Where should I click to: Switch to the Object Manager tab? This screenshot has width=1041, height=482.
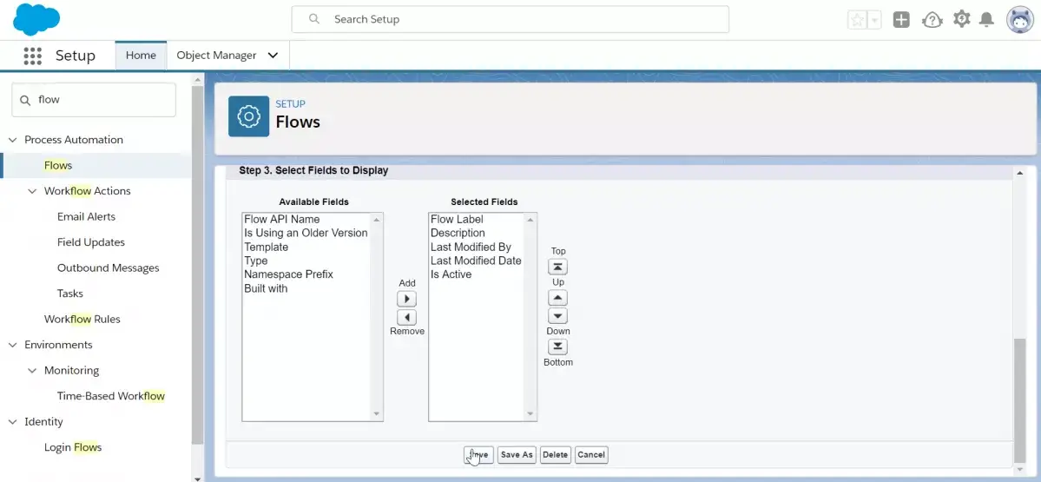pyautogui.click(x=216, y=55)
